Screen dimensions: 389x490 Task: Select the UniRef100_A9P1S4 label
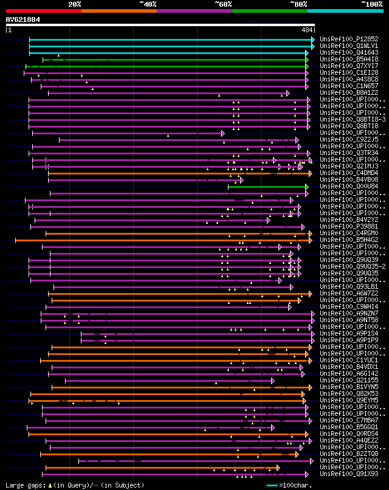[x=349, y=333]
